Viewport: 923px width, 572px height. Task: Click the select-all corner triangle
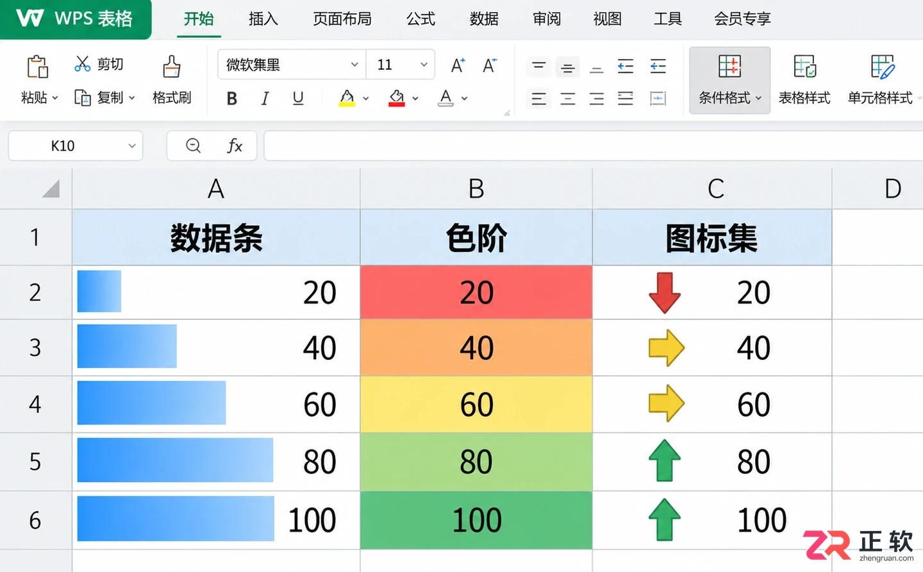point(51,189)
